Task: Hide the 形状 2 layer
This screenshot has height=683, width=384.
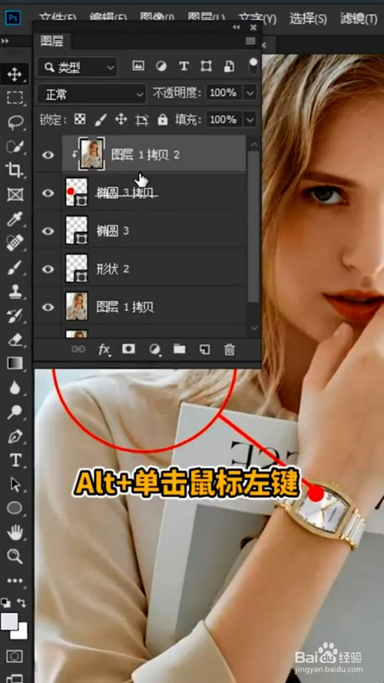Action: click(x=48, y=269)
